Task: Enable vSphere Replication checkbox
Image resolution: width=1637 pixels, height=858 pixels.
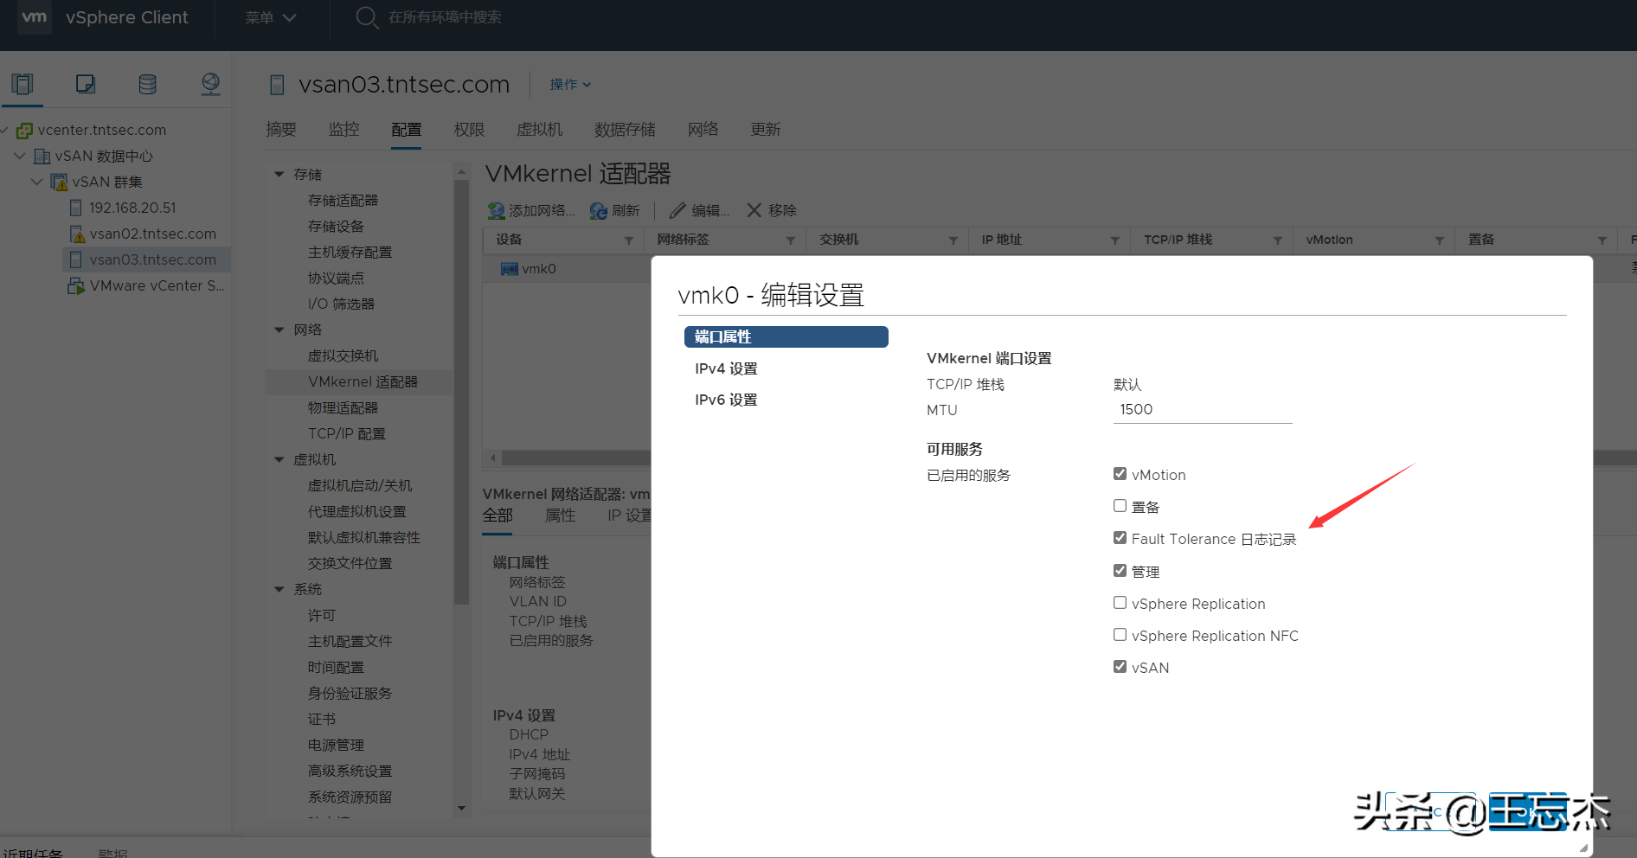Action: (x=1120, y=603)
